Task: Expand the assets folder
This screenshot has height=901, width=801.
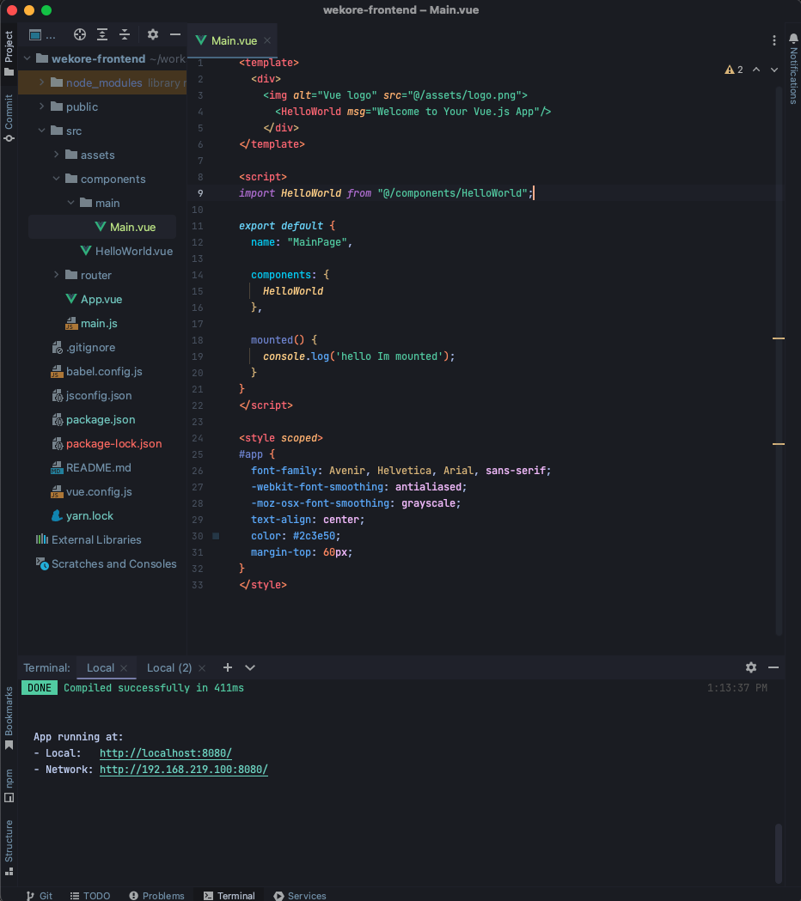Action: coord(57,155)
